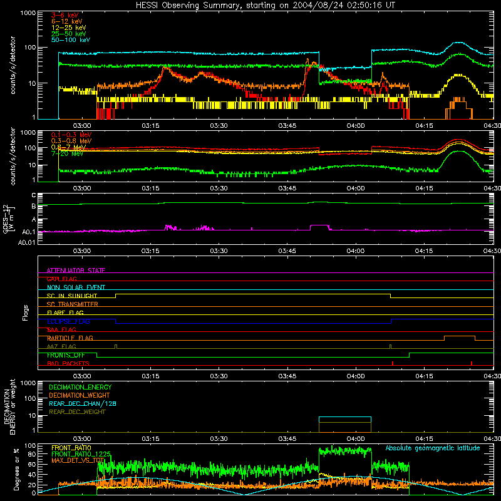
Task: Click the ECLIPSE_FLAG label
Action: point(68,321)
